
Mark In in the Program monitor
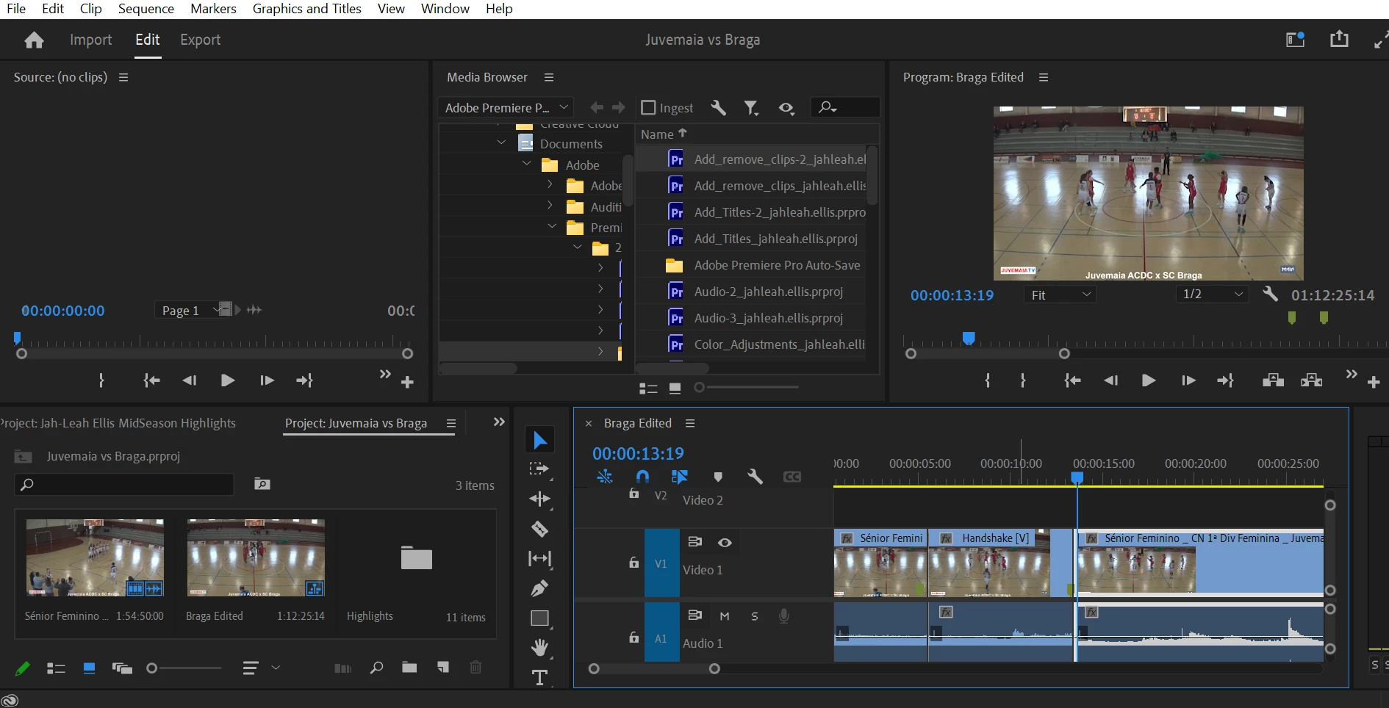[988, 380]
